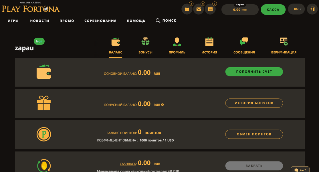Switch to the СООБЩЕНИЯ tab
Screen dimensions: 319x172
click(x=244, y=52)
